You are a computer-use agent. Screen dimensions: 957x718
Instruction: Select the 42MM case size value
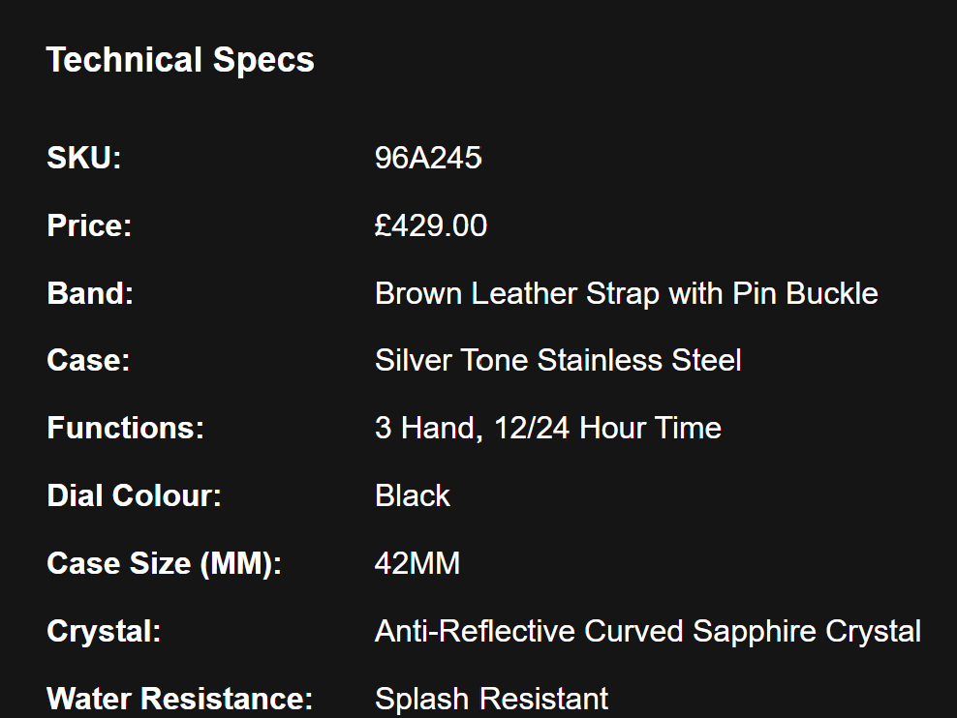click(417, 563)
